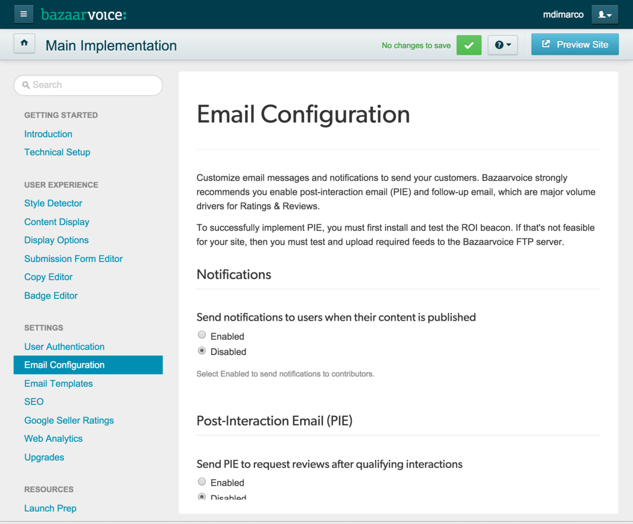Open the user account dropdown
The image size is (633, 524).
(x=604, y=15)
